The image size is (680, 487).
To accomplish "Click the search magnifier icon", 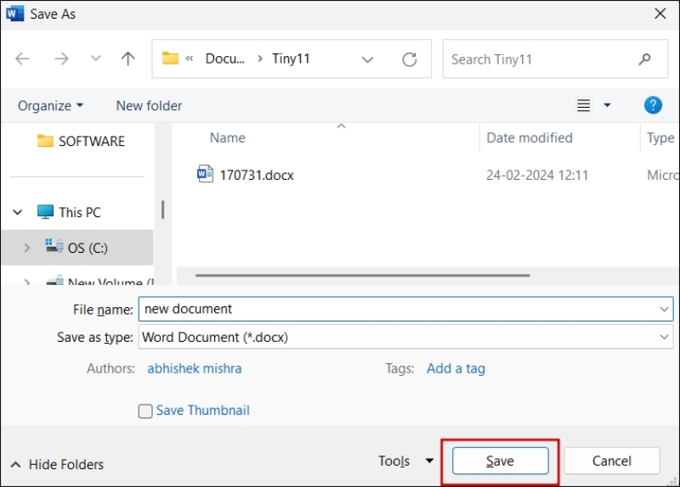I will (x=645, y=59).
